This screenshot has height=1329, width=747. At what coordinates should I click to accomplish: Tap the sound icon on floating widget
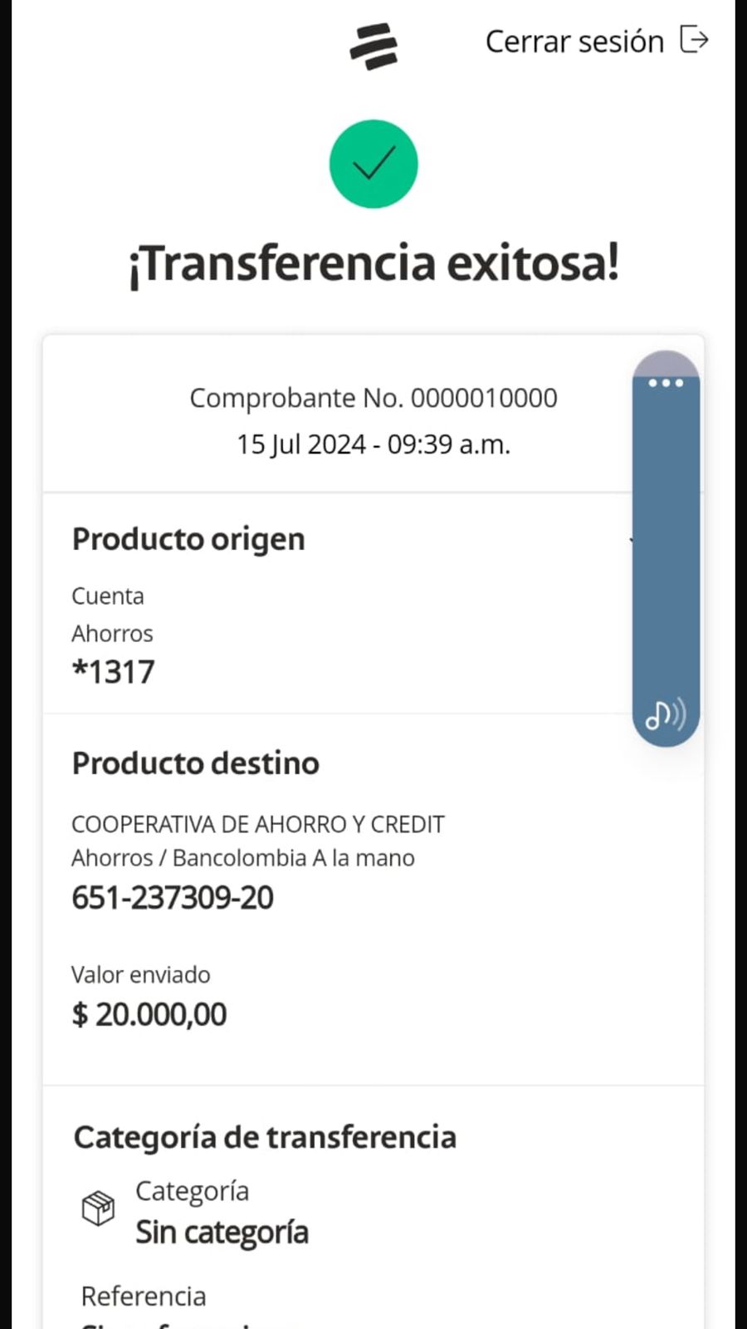[x=666, y=714]
